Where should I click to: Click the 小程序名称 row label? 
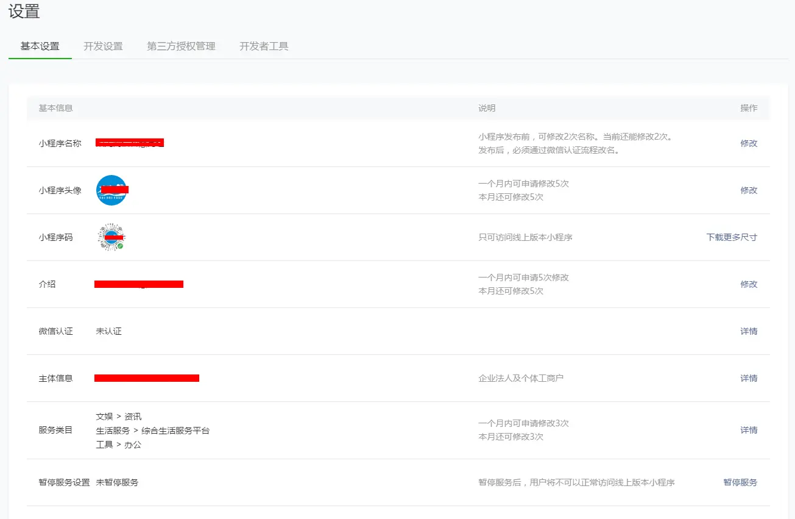pos(60,143)
